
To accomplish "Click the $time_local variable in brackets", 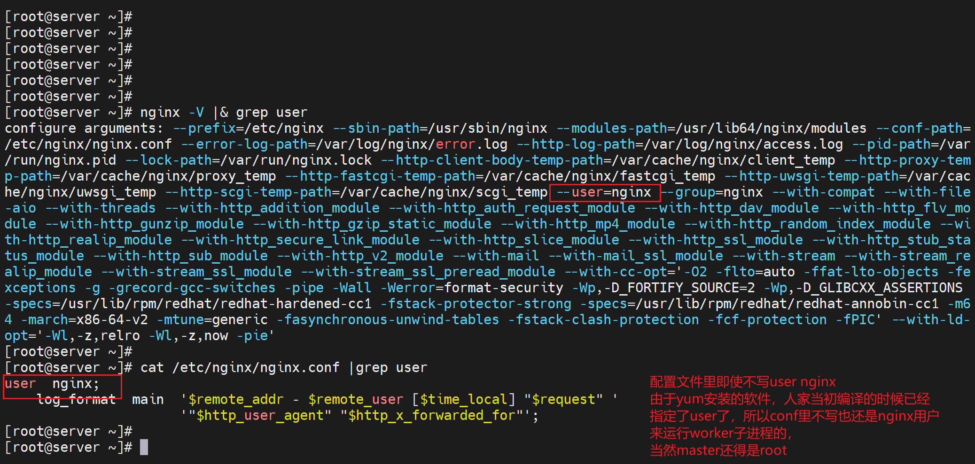I will coord(463,400).
